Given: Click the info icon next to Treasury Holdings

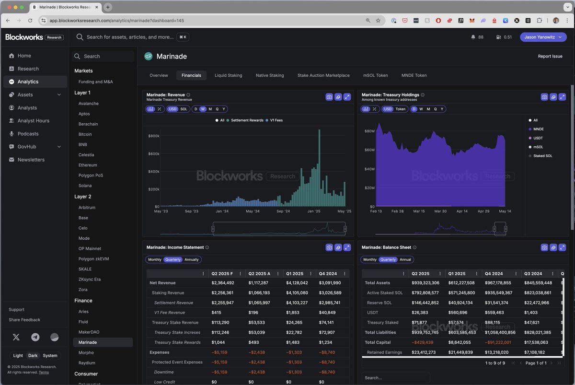Looking at the screenshot, I should (x=423, y=95).
